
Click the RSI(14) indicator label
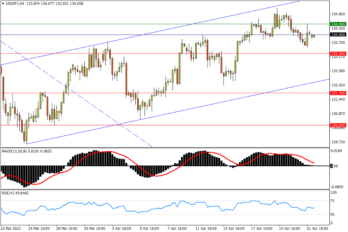pos(8,193)
